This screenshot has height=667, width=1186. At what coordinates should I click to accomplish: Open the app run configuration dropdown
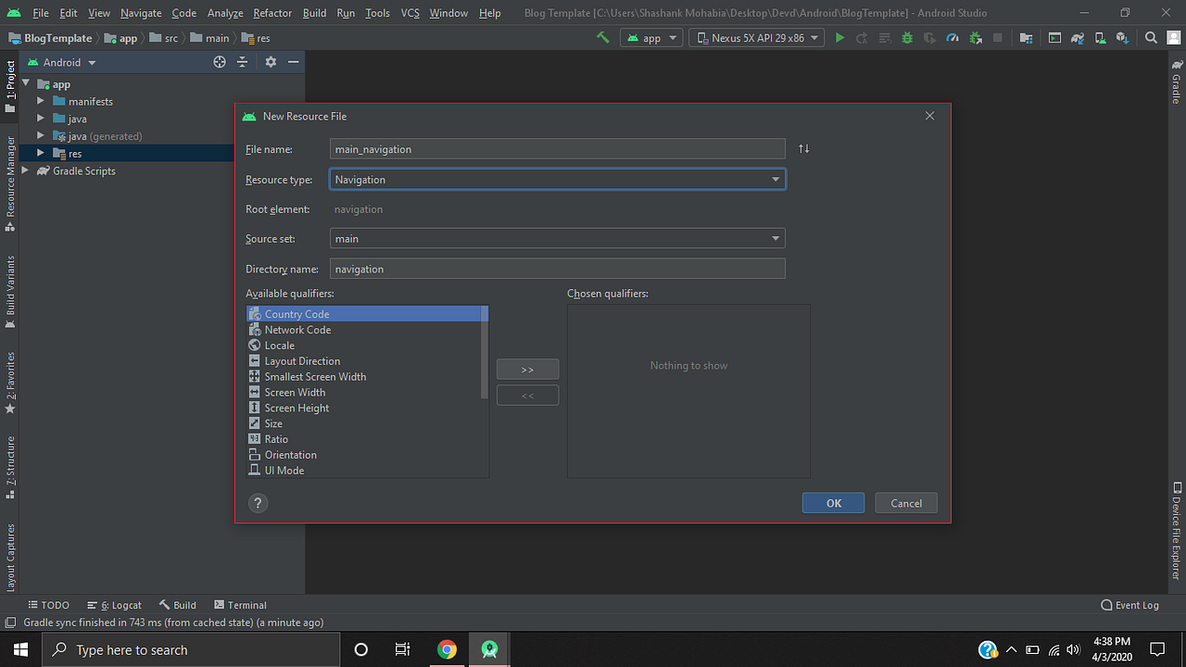tap(651, 37)
